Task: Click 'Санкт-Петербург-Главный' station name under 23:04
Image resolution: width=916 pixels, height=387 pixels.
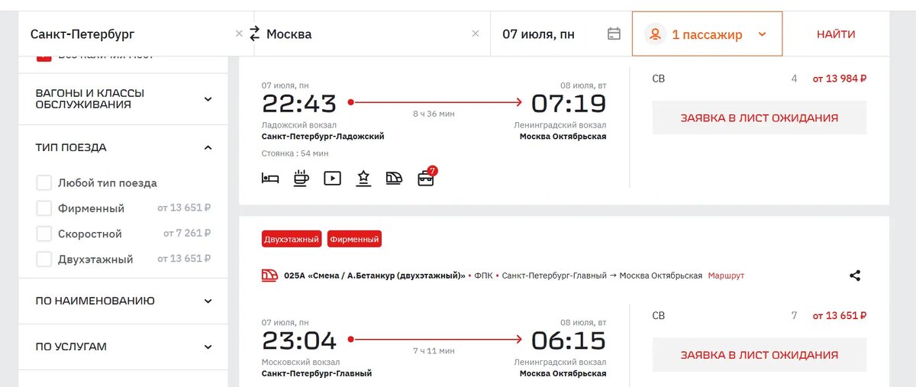Action: tap(317, 373)
